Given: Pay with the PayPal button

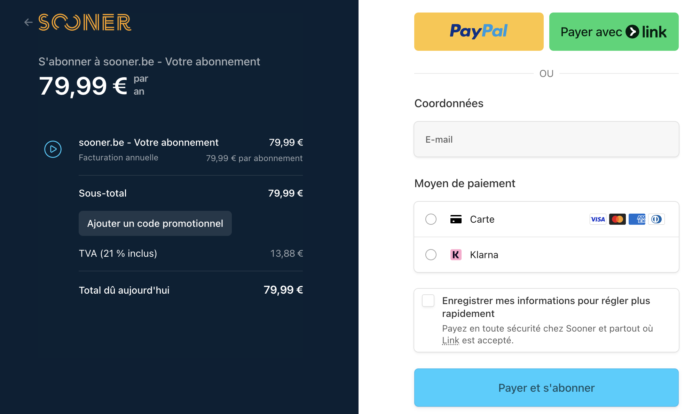Looking at the screenshot, I should coord(479,32).
